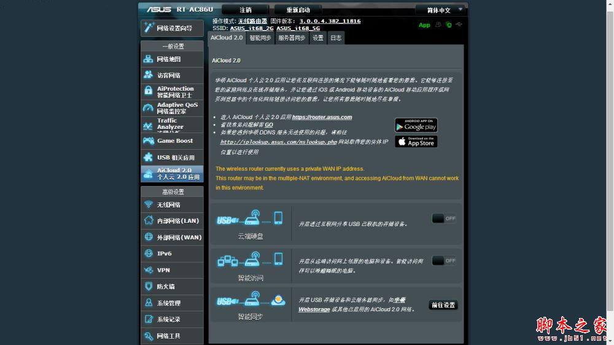Image resolution: width=614 pixels, height=345 pixels.
Task: Open IPv6 settings icon
Action: pyautogui.click(x=149, y=254)
